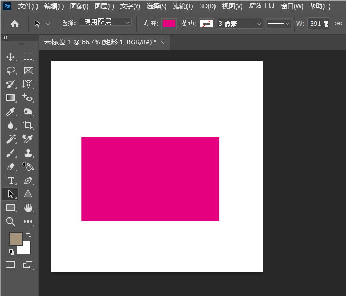The width and height of the screenshot is (346, 296).
Task: Select the Crop tool
Action: coord(28,125)
